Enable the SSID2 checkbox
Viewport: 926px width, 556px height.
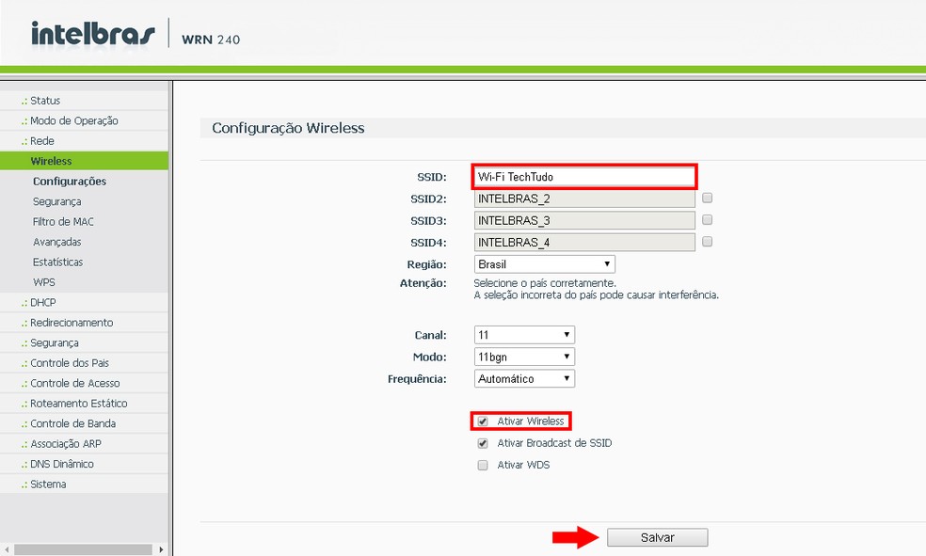tap(707, 198)
